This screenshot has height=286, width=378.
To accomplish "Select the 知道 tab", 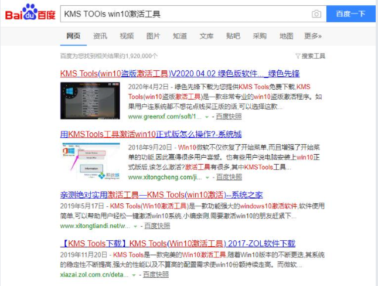I will pos(180,36).
